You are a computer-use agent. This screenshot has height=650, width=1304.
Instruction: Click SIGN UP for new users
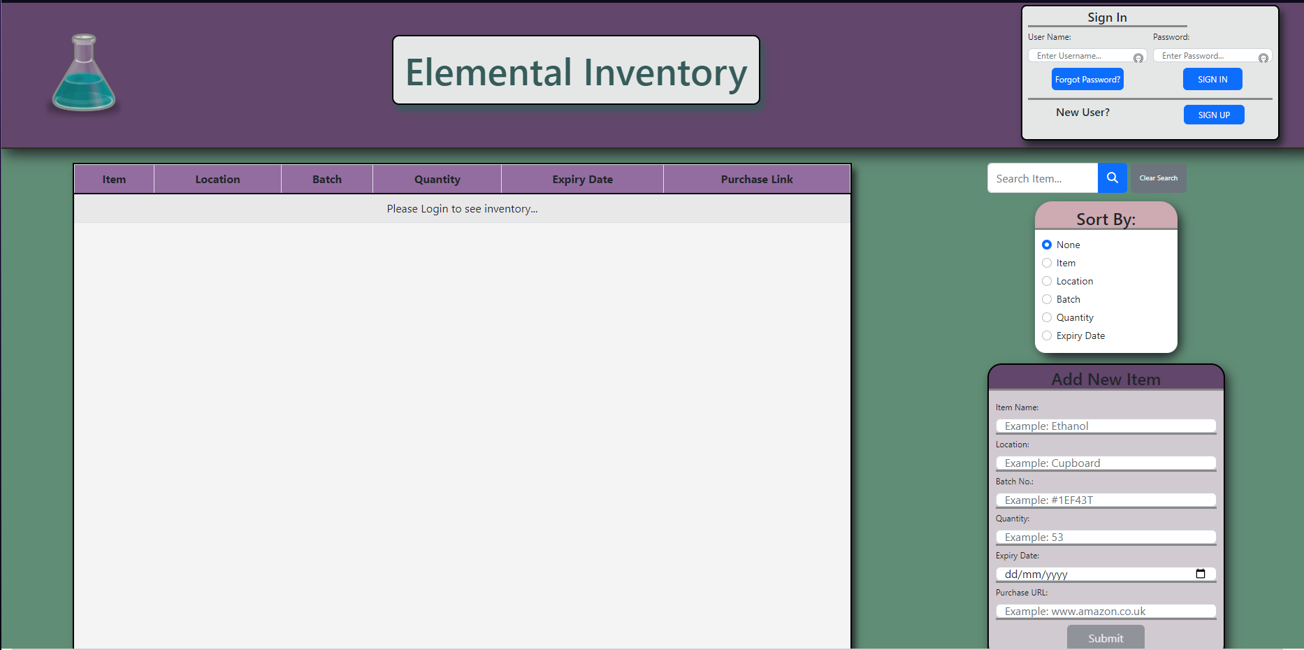pyautogui.click(x=1213, y=114)
